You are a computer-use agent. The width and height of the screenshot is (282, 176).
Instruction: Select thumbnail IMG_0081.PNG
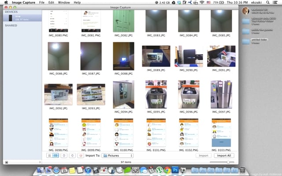[x=91, y=21]
